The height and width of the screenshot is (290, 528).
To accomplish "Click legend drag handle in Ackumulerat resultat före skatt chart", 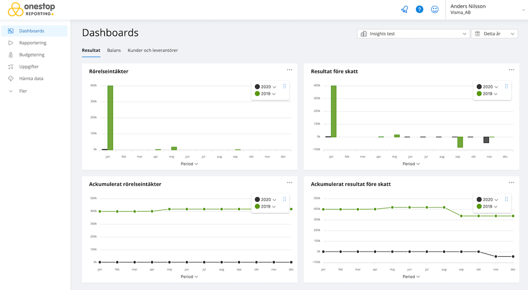I will point(506,199).
